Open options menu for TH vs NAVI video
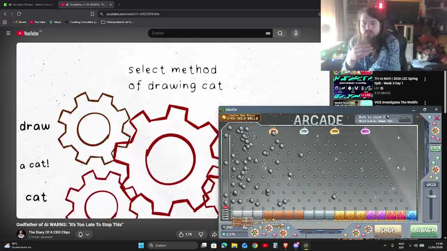The height and width of the screenshot is (251, 447). pyautogui.click(x=425, y=79)
